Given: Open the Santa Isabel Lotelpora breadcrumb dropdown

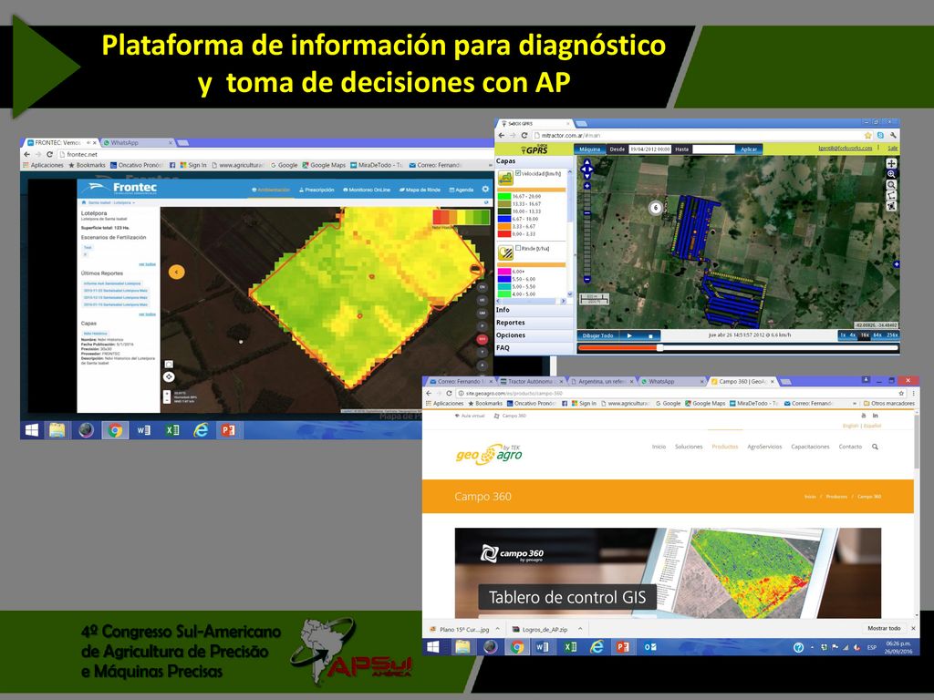Looking at the screenshot, I should (x=111, y=203).
